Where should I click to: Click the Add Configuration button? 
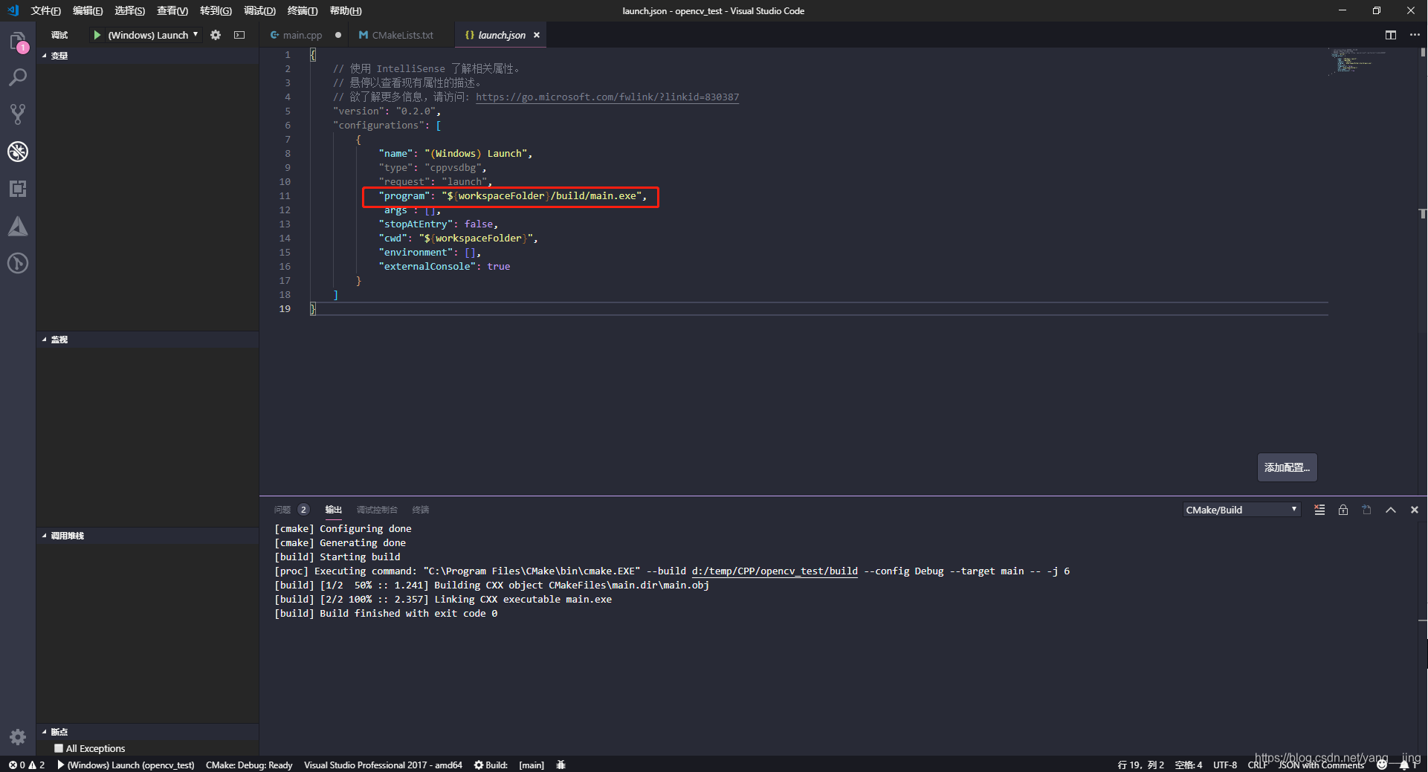[x=1287, y=467]
